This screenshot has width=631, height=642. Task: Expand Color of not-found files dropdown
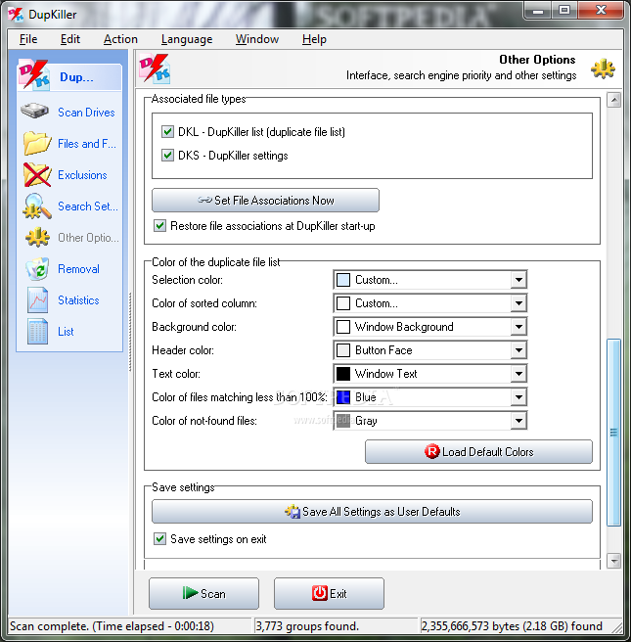[x=518, y=421]
